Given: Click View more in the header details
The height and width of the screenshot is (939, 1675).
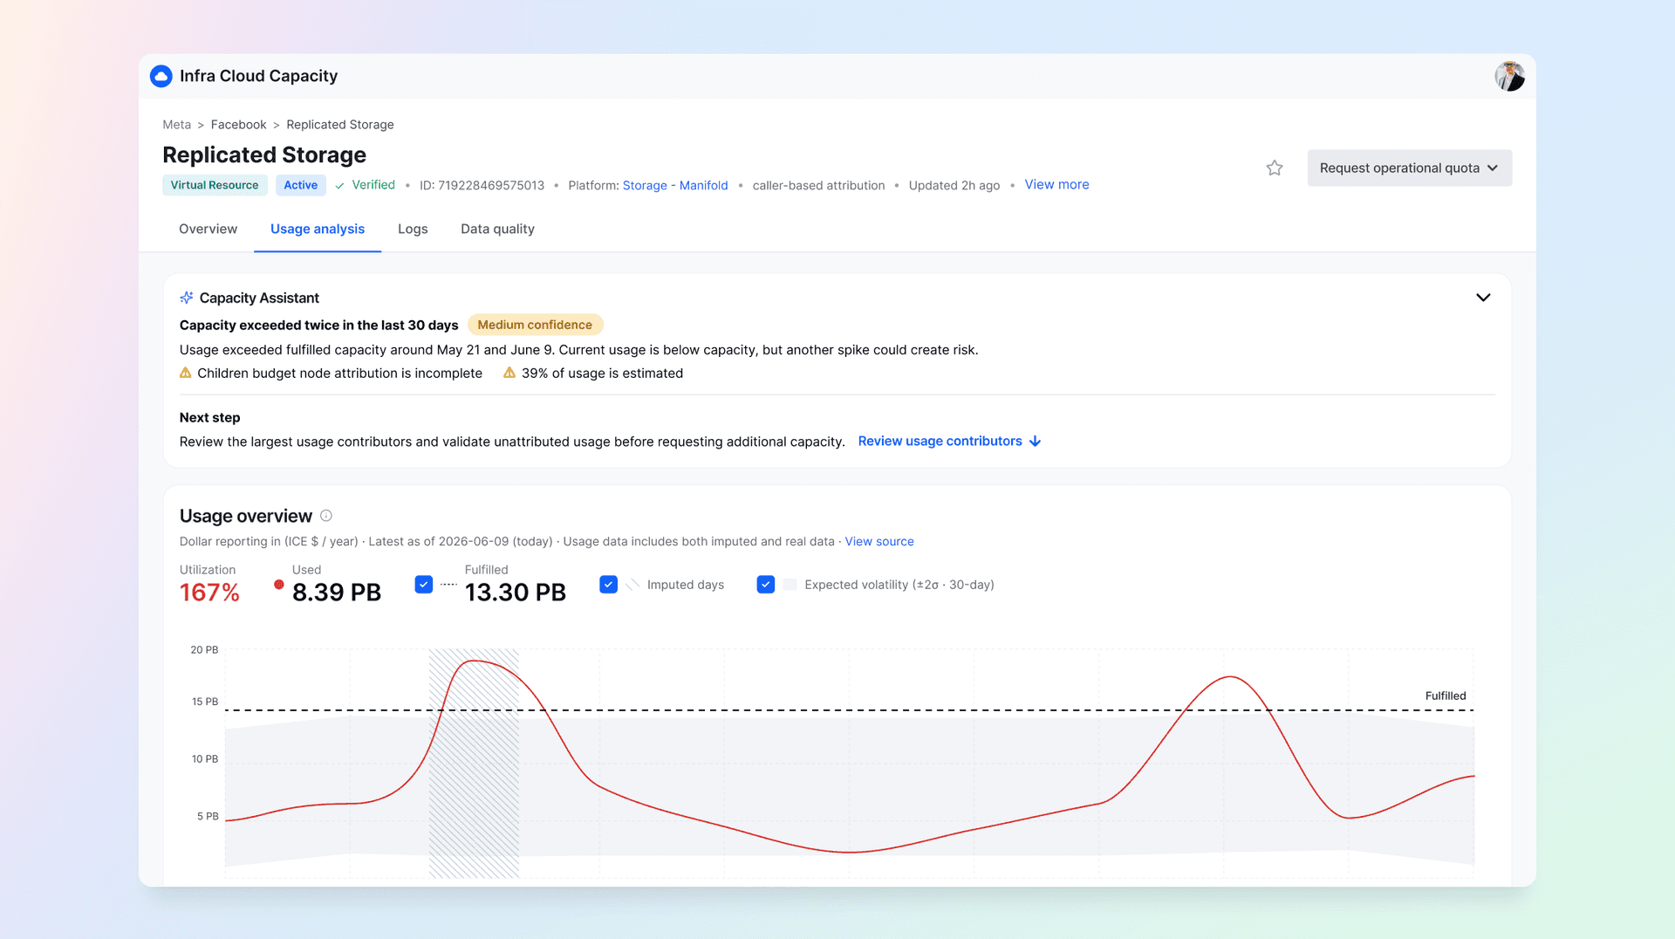Looking at the screenshot, I should pos(1056,184).
